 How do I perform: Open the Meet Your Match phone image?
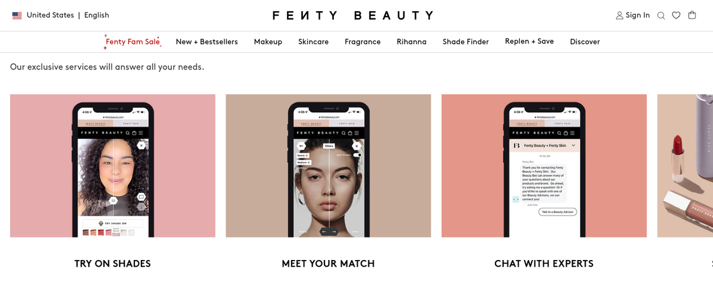coord(328,166)
